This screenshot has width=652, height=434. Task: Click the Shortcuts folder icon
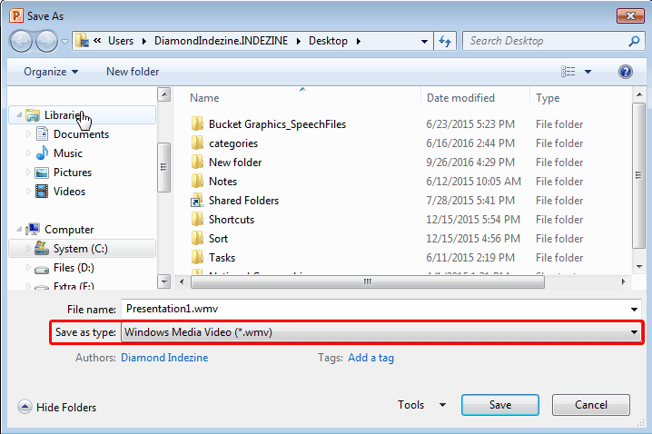[197, 220]
